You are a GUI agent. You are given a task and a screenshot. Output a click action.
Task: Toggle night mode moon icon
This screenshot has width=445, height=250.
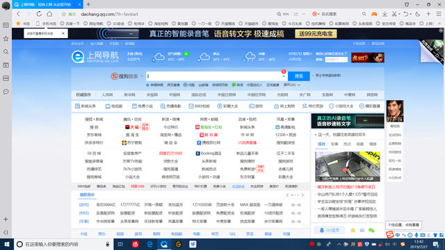(x=418, y=14)
